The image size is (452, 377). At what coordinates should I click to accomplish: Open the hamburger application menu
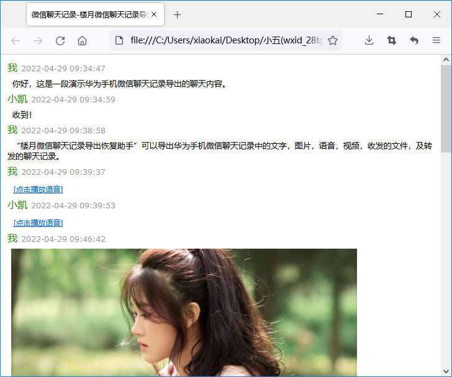pyautogui.click(x=436, y=40)
